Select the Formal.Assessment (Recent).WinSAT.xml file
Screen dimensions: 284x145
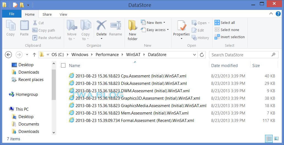pyautogui.click(x=131, y=120)
